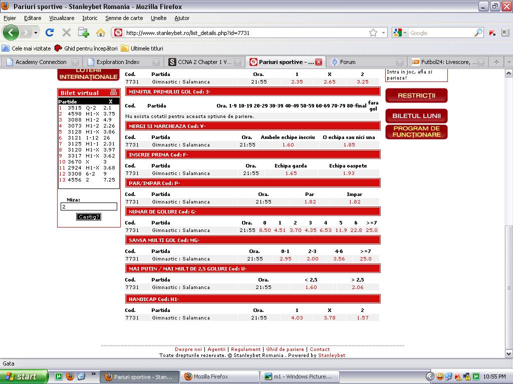513x384 pixels.
Task: Open the Istoric menu
Action: tap(90, 18)
